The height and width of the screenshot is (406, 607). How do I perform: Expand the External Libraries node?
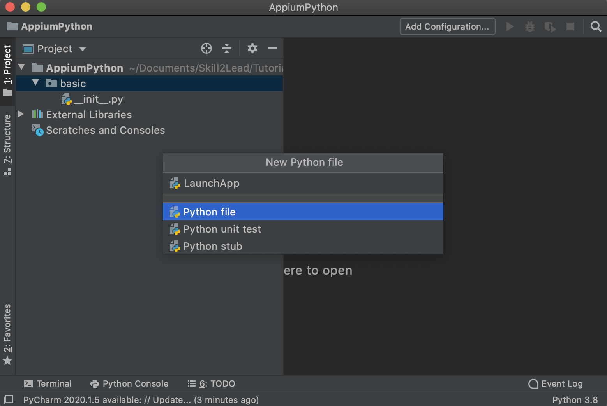(21, 114)
